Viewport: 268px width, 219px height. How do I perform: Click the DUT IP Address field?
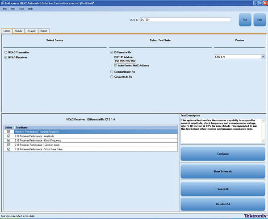point(125,61)
